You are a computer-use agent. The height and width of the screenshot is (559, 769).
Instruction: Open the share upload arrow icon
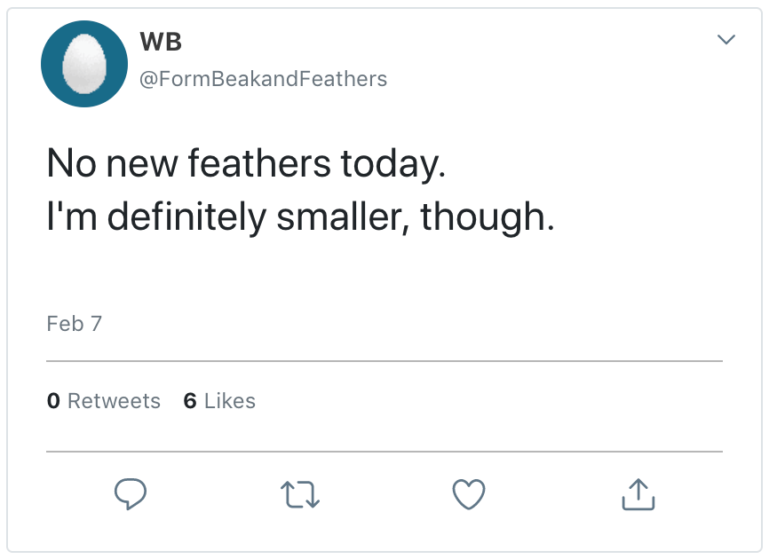638,494
